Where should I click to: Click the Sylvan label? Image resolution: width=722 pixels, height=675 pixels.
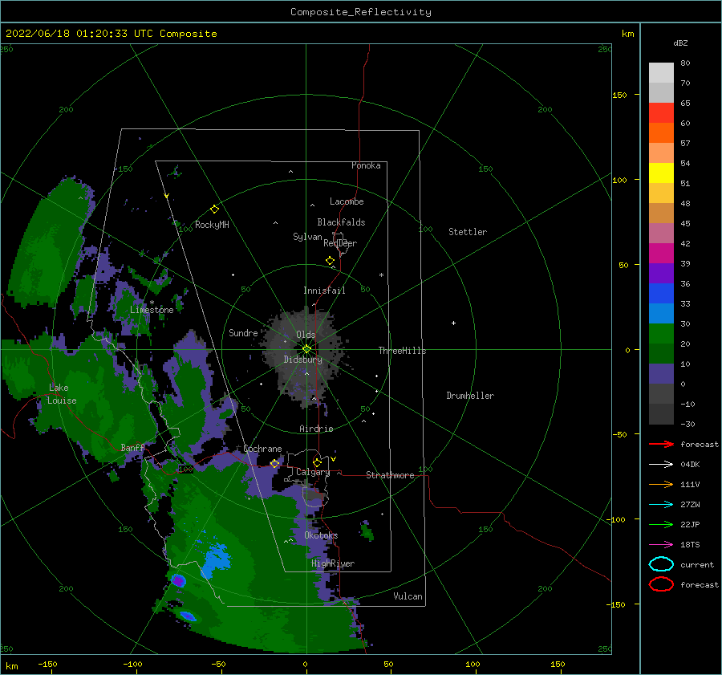tap(307, 237)
